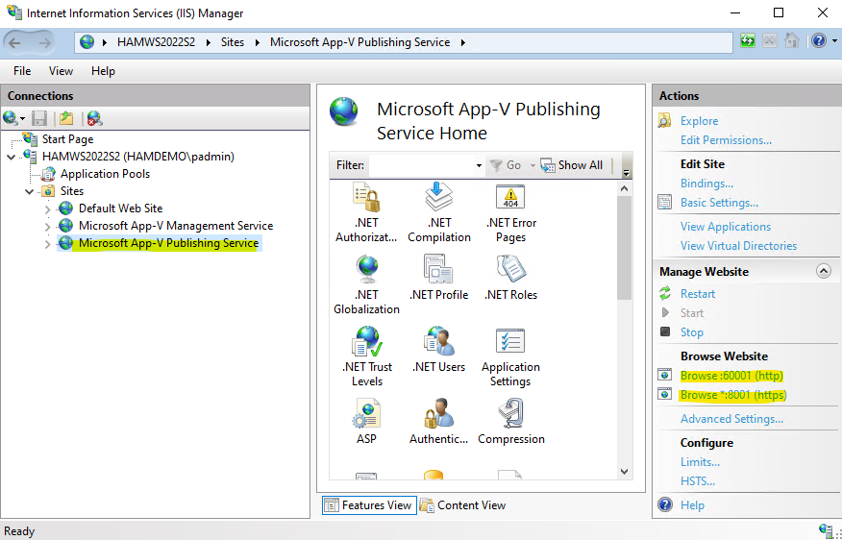Viewport: 842px width, 540px height.
Task: Click the Create New Connection globe icon
Action: [x=11, y=118]
